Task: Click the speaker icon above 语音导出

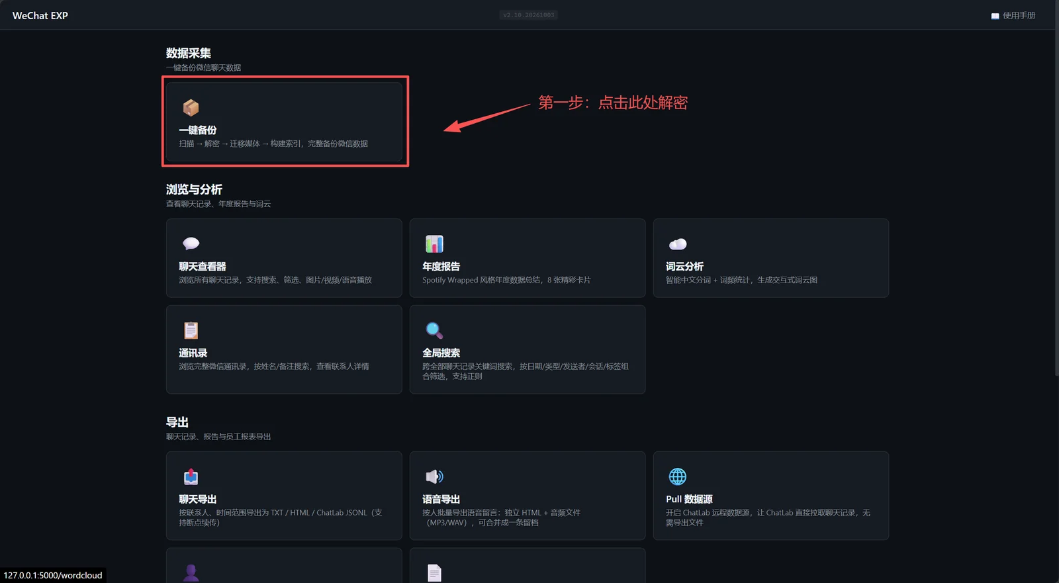Action: tap(434, 476)
